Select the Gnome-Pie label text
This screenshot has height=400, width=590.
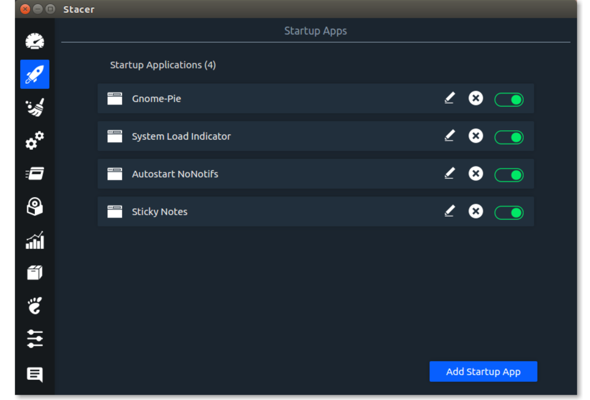click(x=157, y=98)
